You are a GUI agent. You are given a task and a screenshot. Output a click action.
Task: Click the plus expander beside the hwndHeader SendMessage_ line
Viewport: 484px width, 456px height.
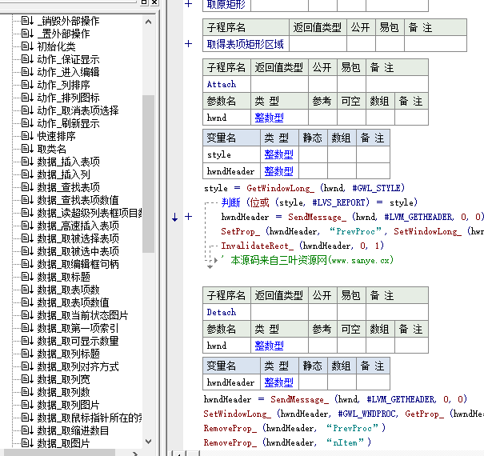[189, 217]
